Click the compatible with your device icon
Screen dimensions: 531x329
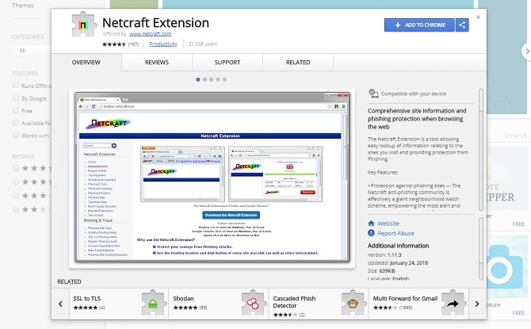[x=373, y=94]
